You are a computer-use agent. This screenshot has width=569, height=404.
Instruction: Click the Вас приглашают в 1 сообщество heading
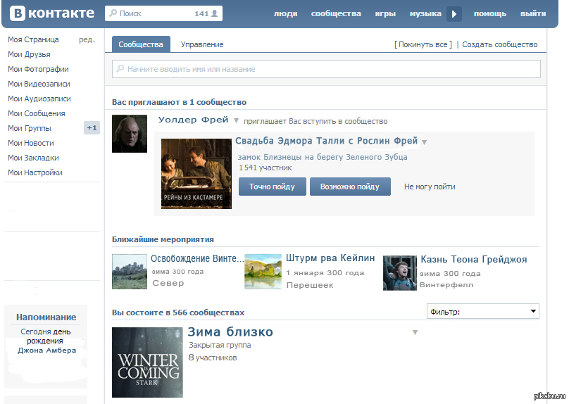[180, 102]
